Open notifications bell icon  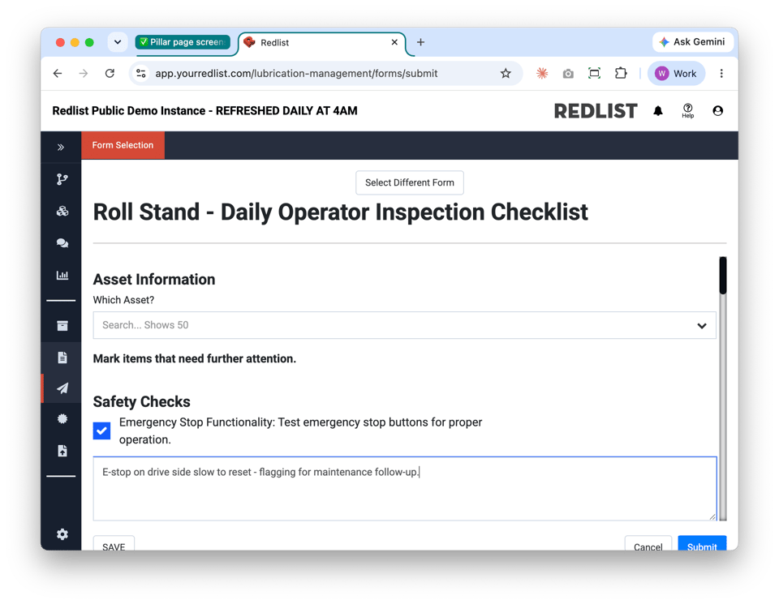pyautogui.click(x=658, y=111)
